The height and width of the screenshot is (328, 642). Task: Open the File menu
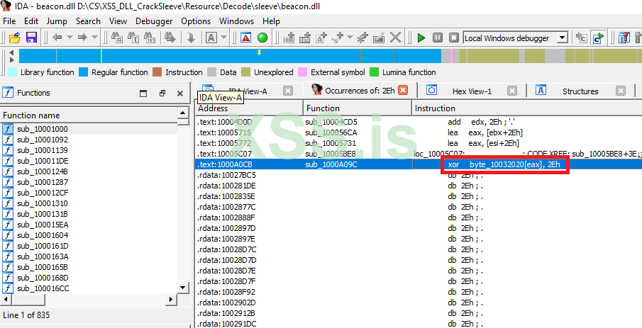(x=9, y=21)
